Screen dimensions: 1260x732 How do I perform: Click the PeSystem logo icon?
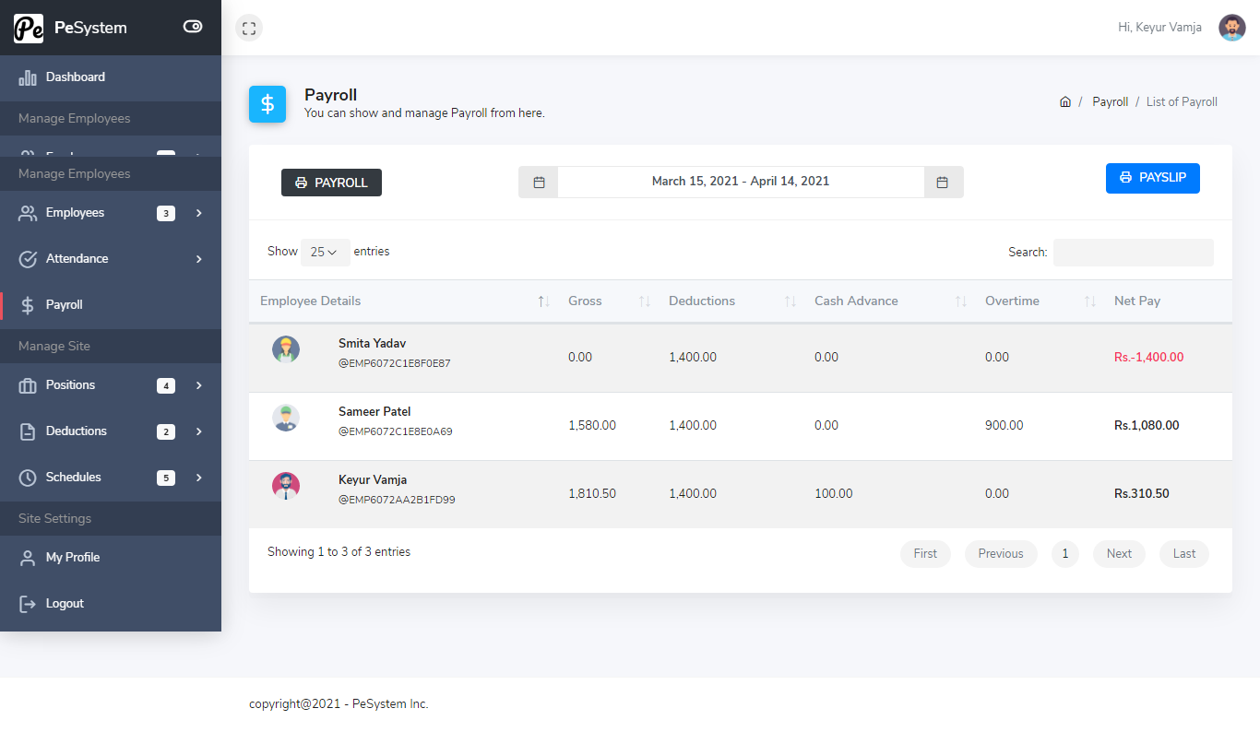[x=28, y=28]
